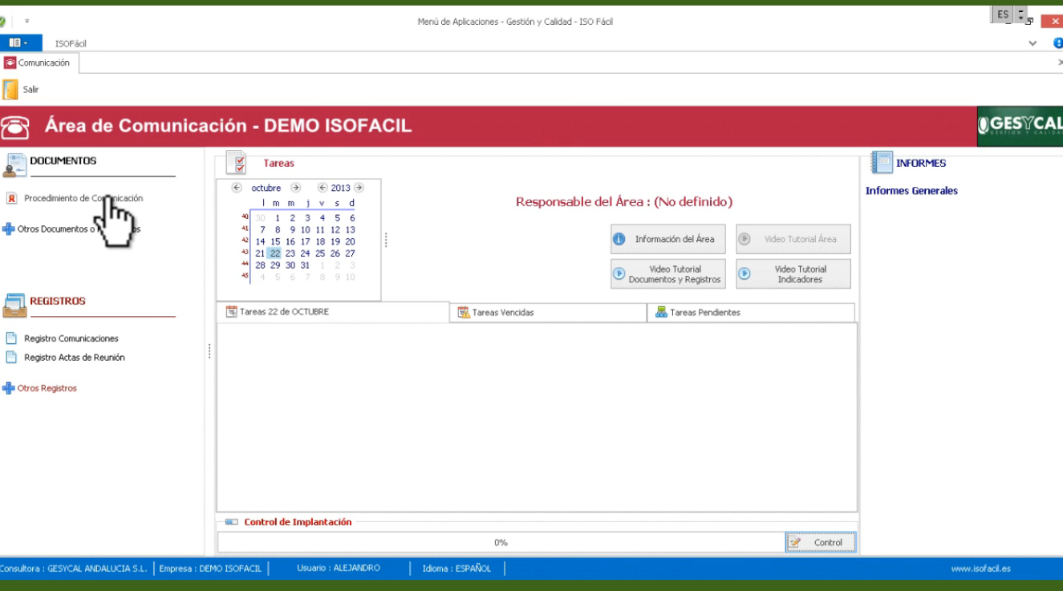The width and height of the screenshot is (1063, 591).
Task: Click the INFORMES notebook icon
Action: click(x=882, y=162)
